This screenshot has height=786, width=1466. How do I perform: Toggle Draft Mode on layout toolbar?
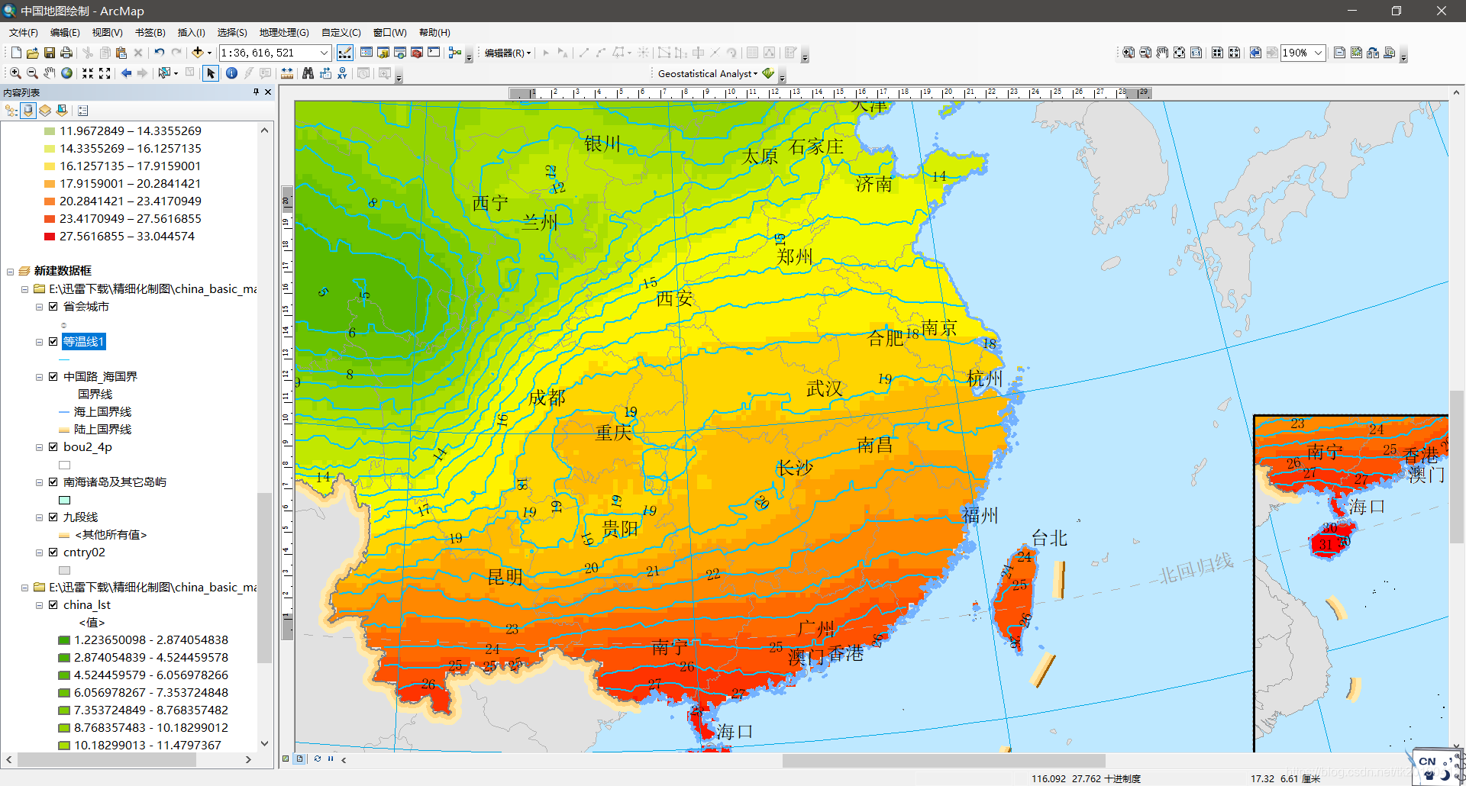click(1339, 53)
